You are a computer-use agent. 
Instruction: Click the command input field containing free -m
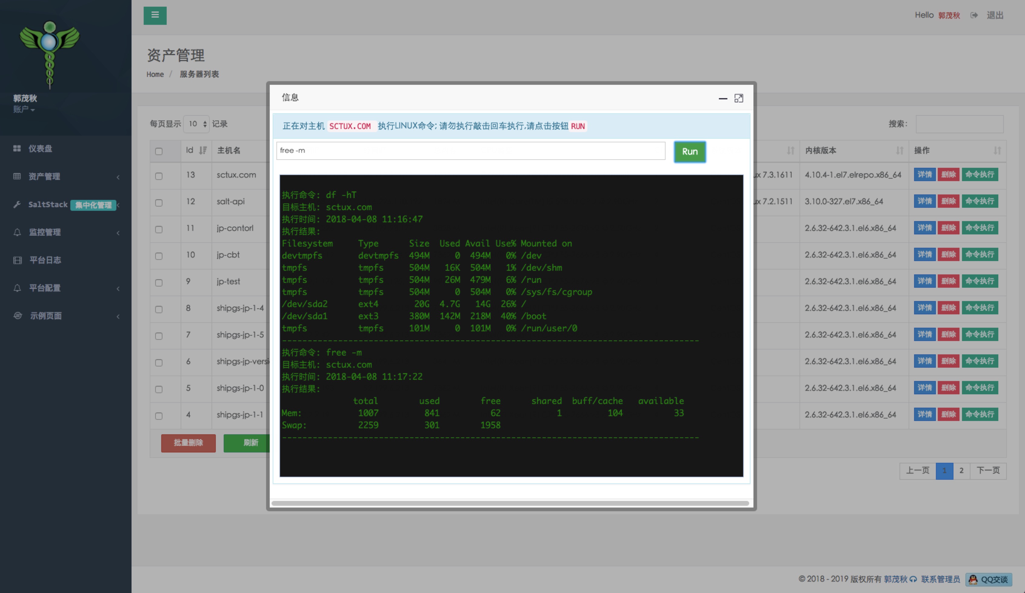click(x=470, y=151)
